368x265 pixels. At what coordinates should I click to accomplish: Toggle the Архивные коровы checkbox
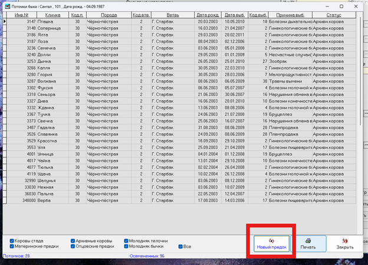73,241
